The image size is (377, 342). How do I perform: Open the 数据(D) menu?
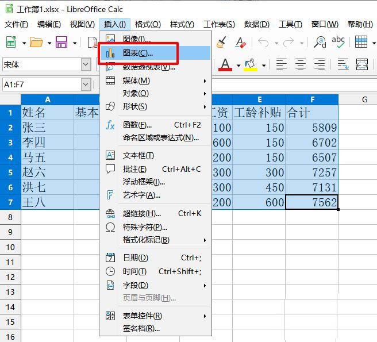pos(257,24)
